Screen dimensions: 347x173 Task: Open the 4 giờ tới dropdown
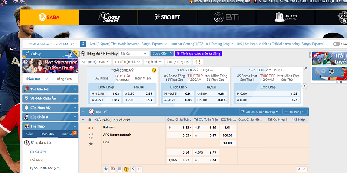point(154,62)
